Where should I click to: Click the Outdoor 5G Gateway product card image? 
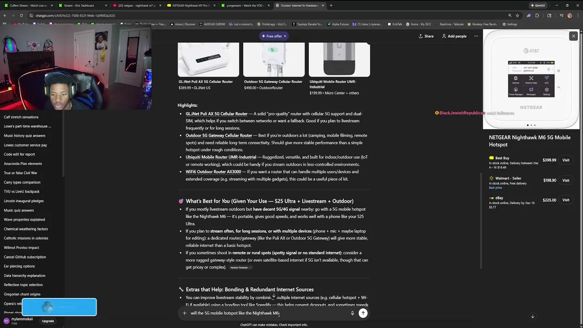point(274,59)
